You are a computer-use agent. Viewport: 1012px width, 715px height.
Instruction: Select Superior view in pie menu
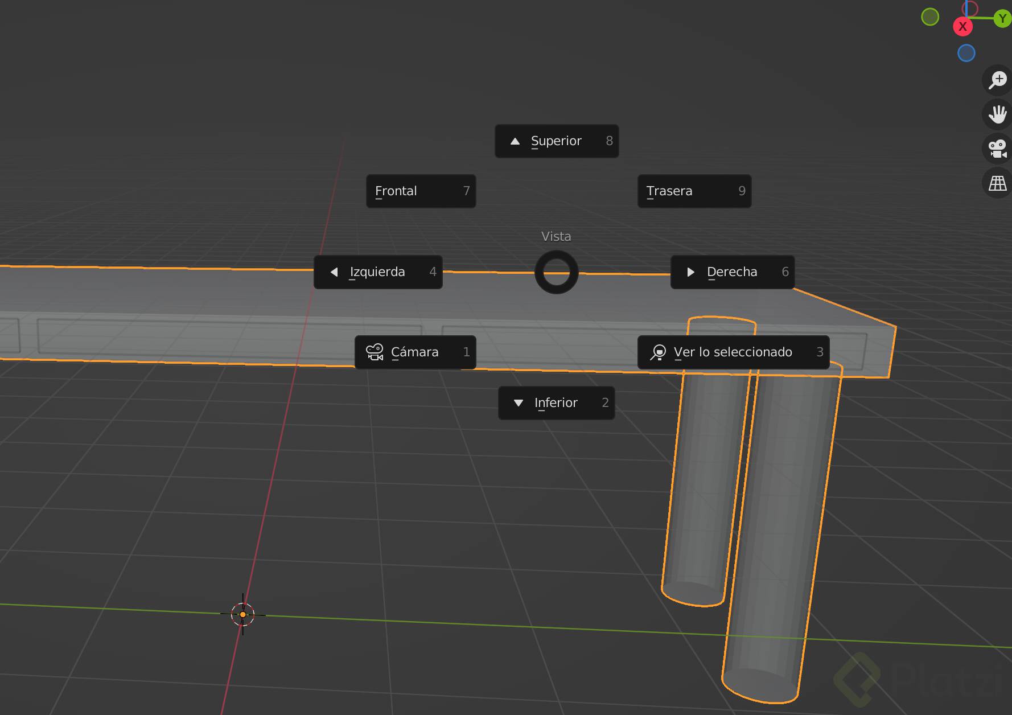click(x=557, y=141)
